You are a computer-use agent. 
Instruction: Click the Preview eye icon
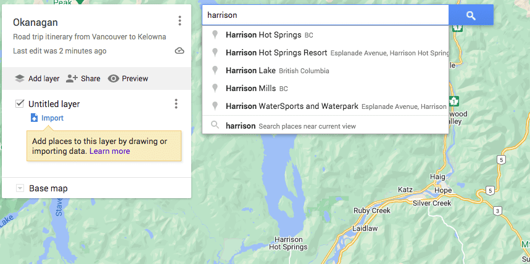coord(114,79)
